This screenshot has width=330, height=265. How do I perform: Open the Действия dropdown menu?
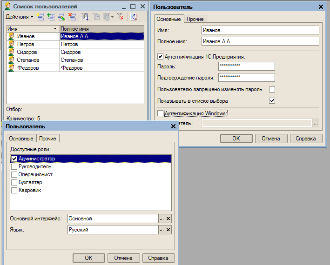click(x=19, y=17)
